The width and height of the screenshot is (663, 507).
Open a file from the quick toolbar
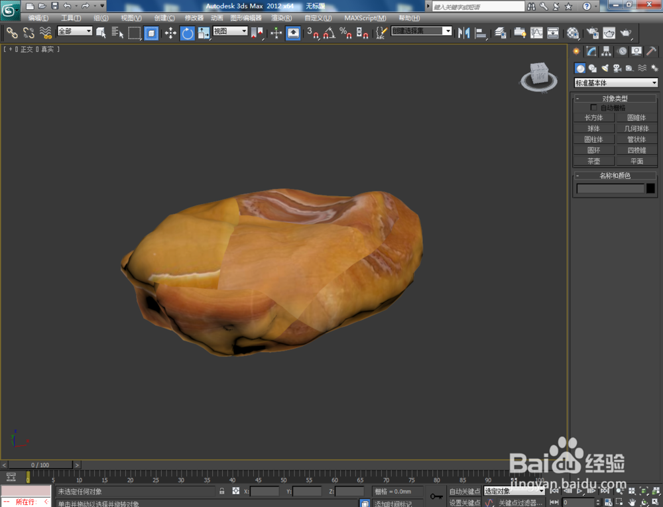pos(42,6)
